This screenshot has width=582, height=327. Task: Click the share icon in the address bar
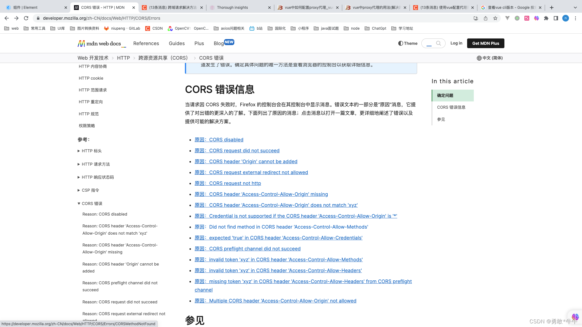point(485,18)
